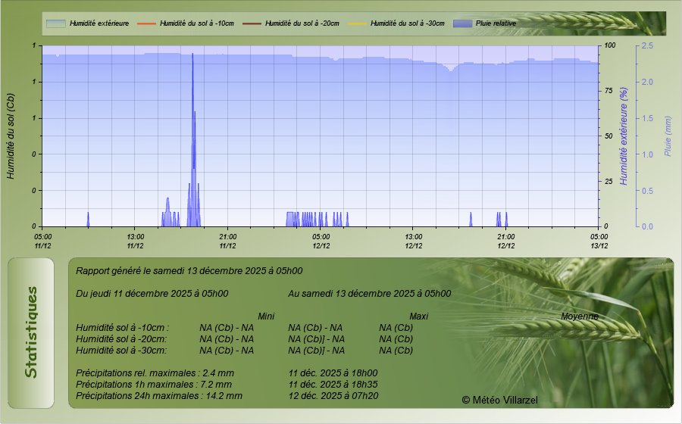Toggle the Humidité du sol à -10cm label
682x424 pixels.
point(197,23)
